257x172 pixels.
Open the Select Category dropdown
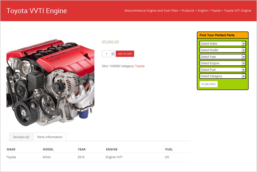(x=223, y=76)
